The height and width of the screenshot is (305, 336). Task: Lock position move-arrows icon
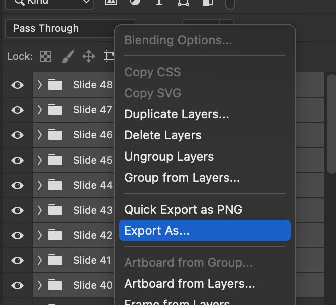coord(89,56)
